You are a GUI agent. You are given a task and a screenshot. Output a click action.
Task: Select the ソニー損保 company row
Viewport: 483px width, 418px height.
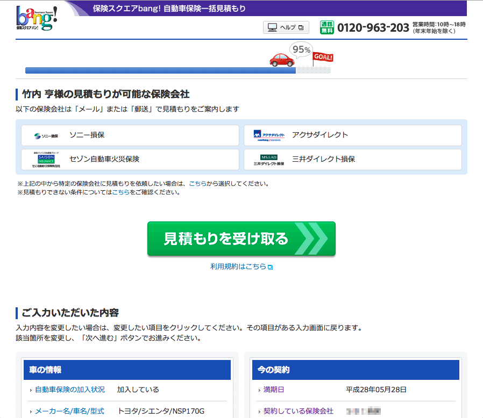pyautogui.click(x=130, y=135)
